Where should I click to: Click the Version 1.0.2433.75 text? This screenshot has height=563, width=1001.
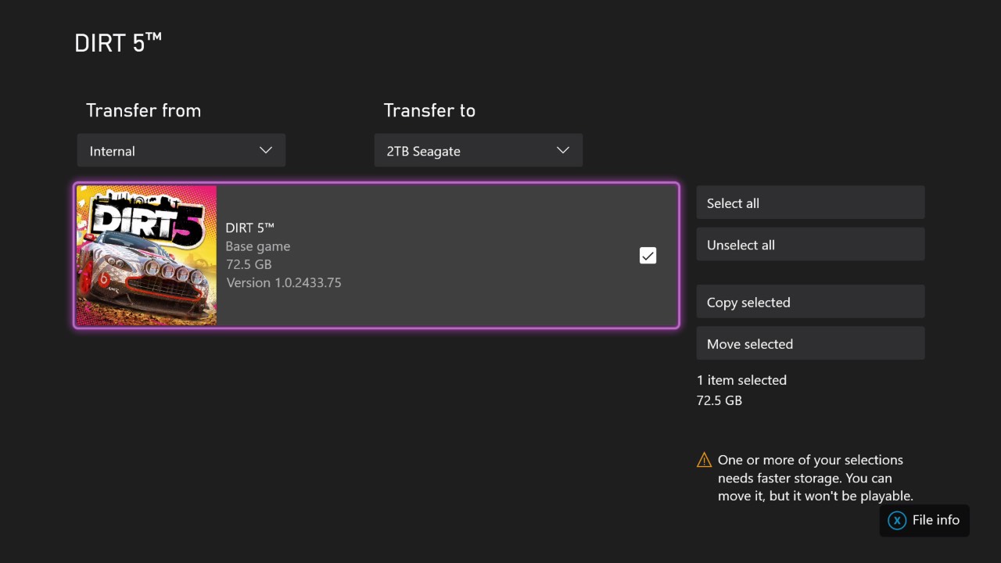(284, 282)
